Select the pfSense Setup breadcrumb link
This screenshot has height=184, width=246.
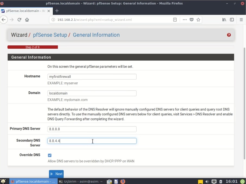(x=50, y=35)
